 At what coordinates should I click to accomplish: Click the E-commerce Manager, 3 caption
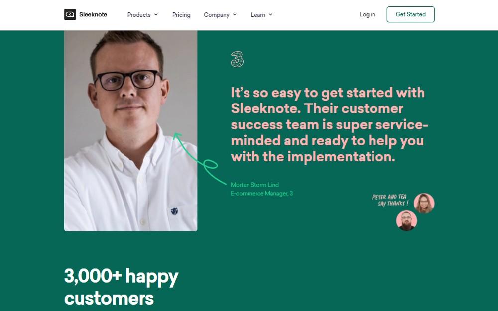pyautogui.click(x=262, y=193)
